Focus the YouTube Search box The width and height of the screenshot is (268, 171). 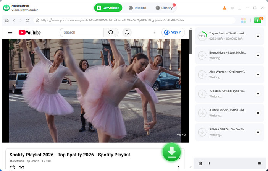click(x=82, y=33)
